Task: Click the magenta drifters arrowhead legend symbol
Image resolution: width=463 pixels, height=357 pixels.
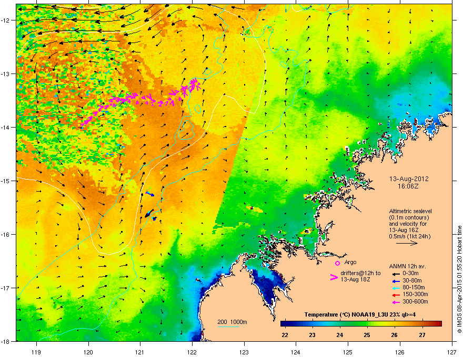Action: pyautogui.click(x=334, y=277)
